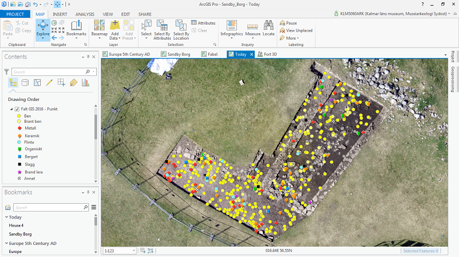Image resolution: width=459 pixels, height=257 pixels.
Task: Close the Today map tab
Action: pyautogui.click(x=251, y=54)
